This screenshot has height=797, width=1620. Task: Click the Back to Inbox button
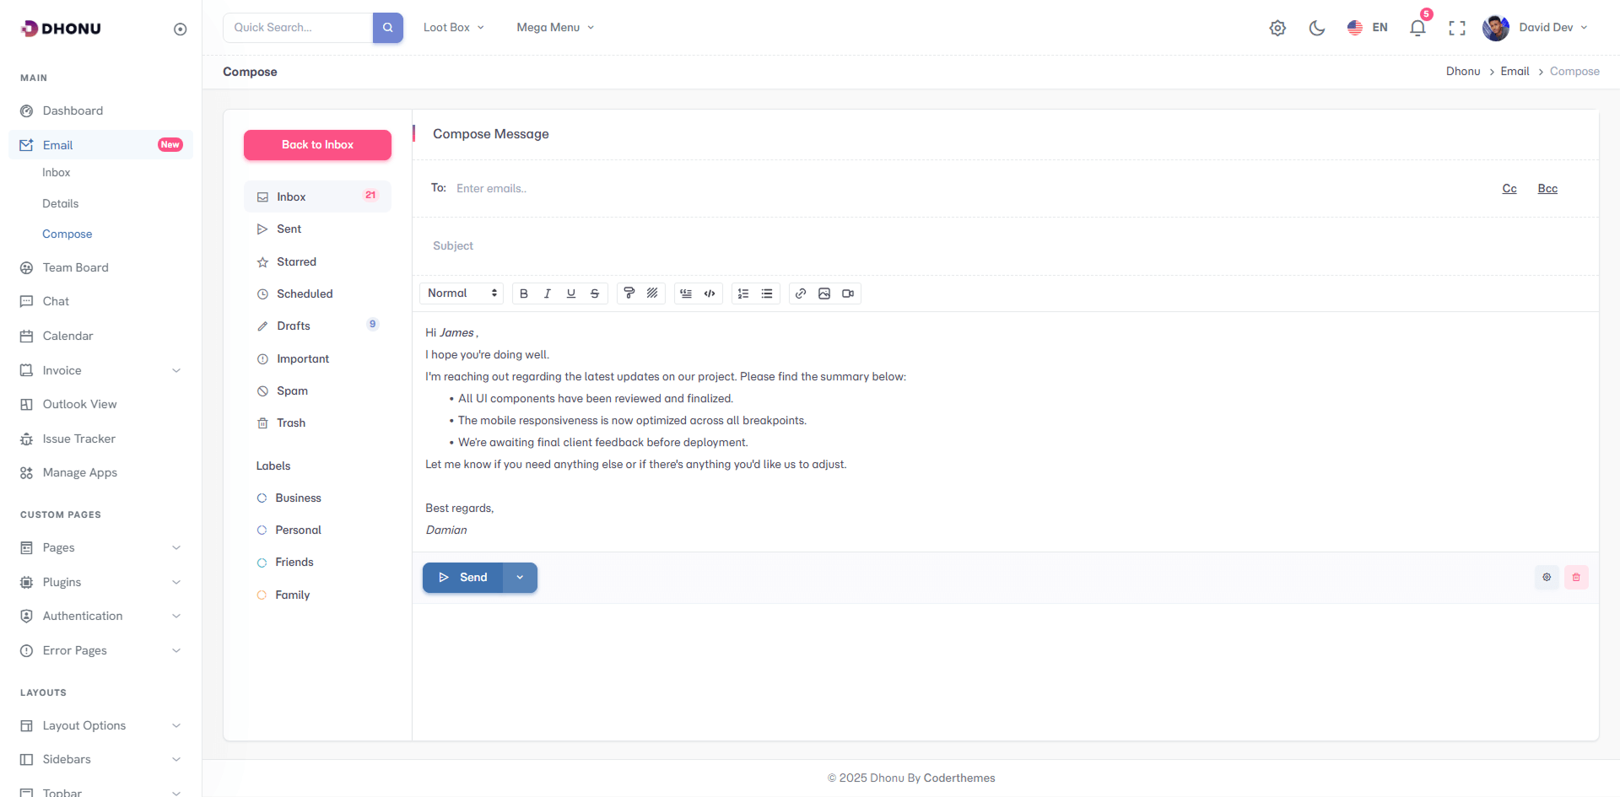coord(317,145)
